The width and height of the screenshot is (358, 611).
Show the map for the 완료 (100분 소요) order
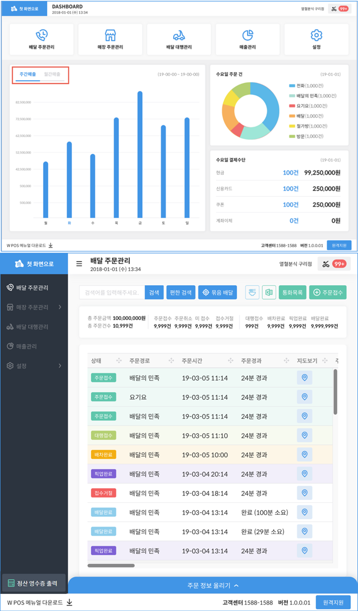click(304, 512)
